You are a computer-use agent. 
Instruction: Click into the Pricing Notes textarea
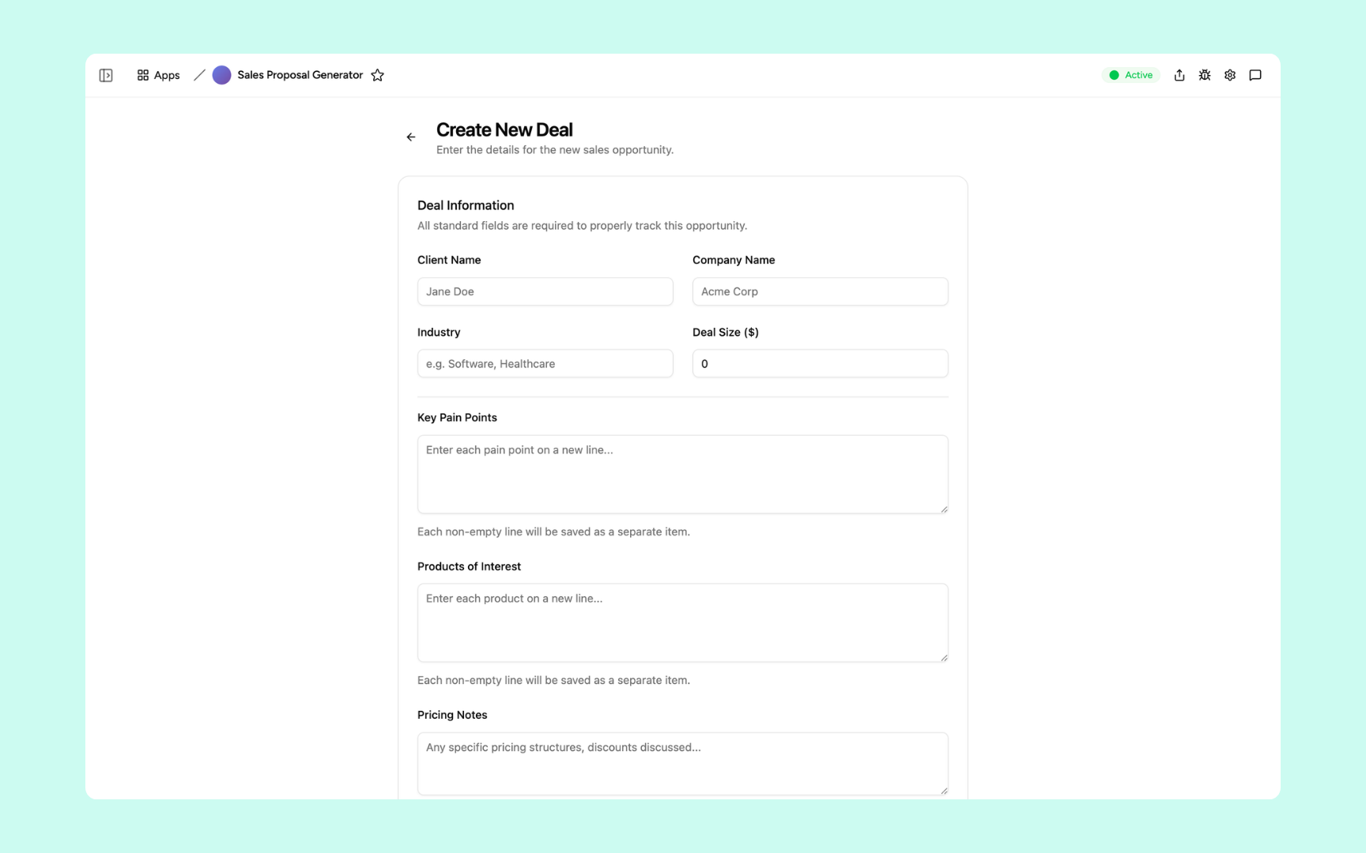click(683, 763)
